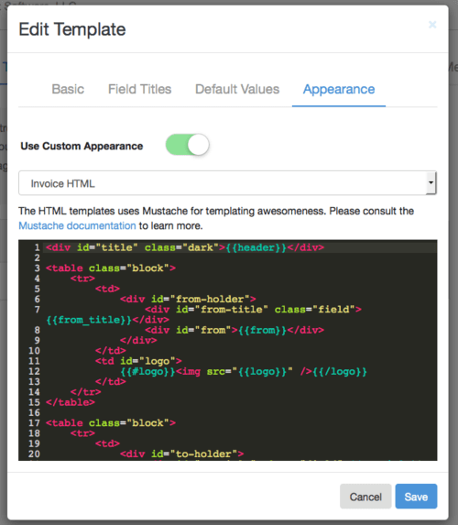
Task: Close the Edit Template dialog with X
Action: click(432, 25)
